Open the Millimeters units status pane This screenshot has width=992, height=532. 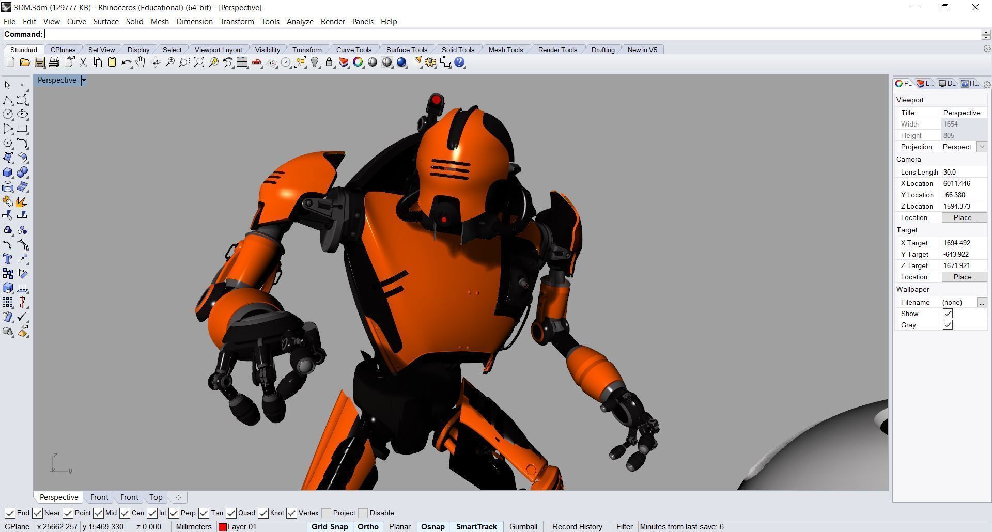(x=194, y=527)
